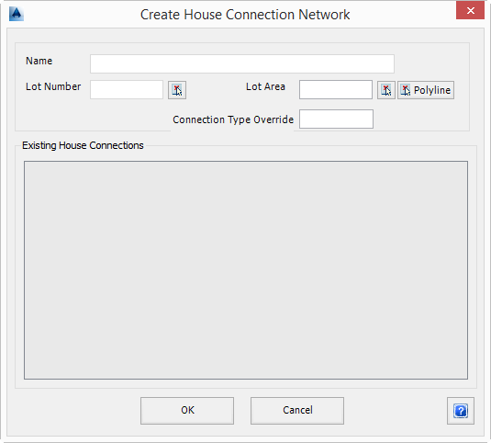Choose lot area by Polyline button
This screenshot has width=491, height=443.
pyautogui.click(x=426, y=90)
